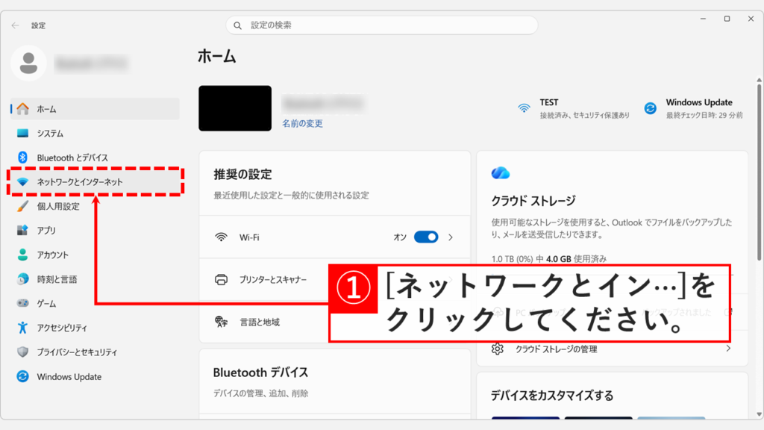This screenshot has width=764, height=430.
Task: Click the 推奨の設定 heading
Action: pyautogui.click(x=242, y=174)
